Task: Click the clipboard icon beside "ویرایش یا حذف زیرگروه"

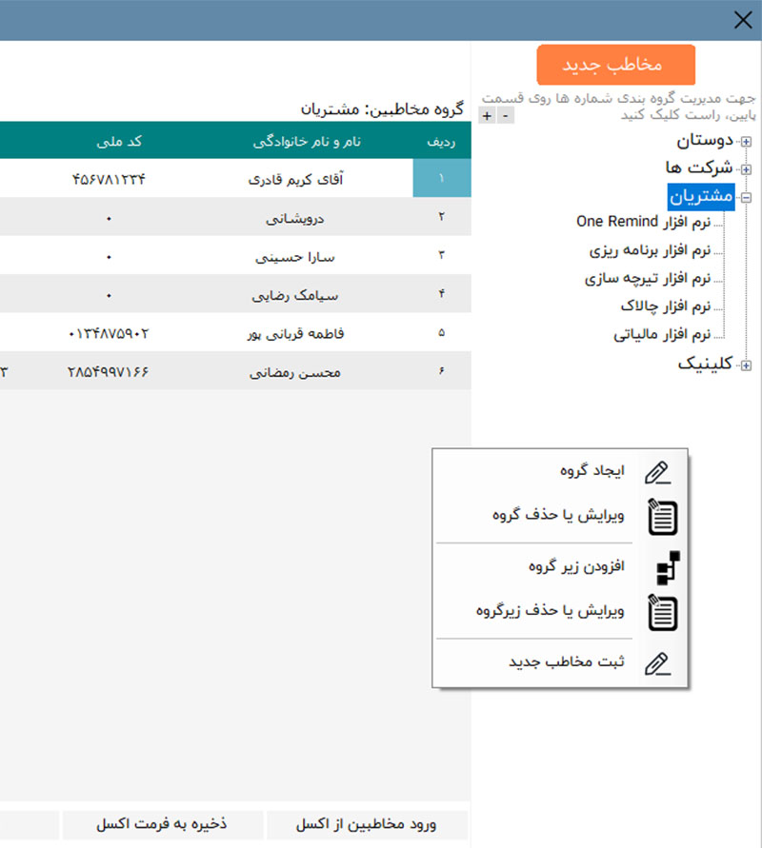Action: coord(662,612)
